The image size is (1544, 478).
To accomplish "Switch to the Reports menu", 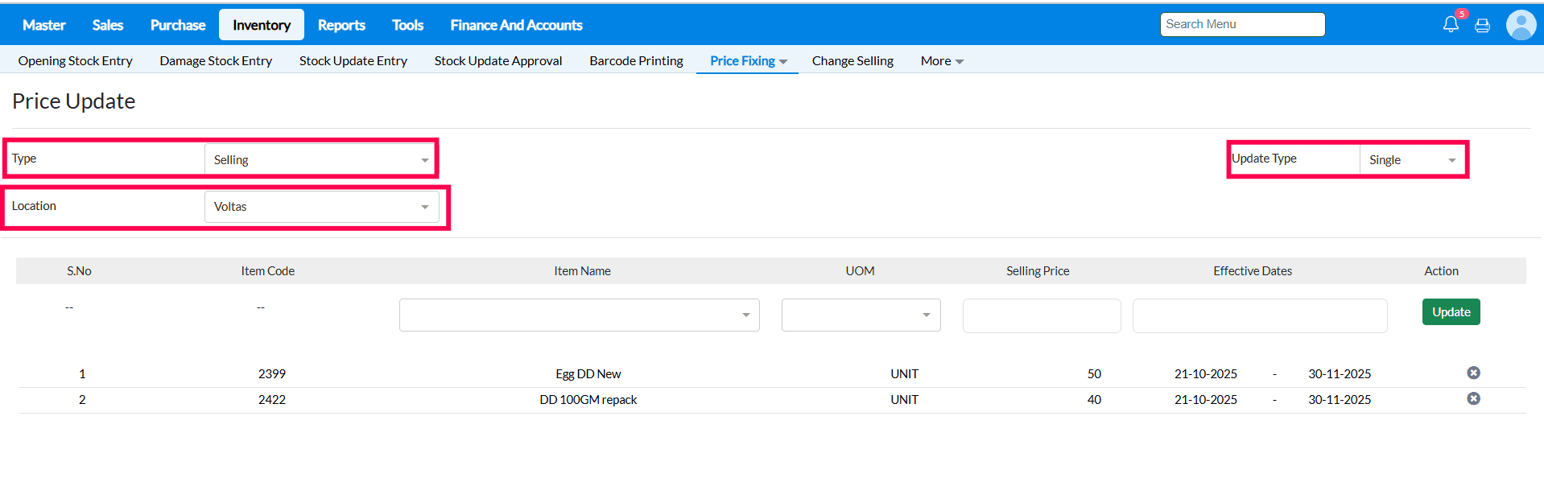I will coord(341,25).
